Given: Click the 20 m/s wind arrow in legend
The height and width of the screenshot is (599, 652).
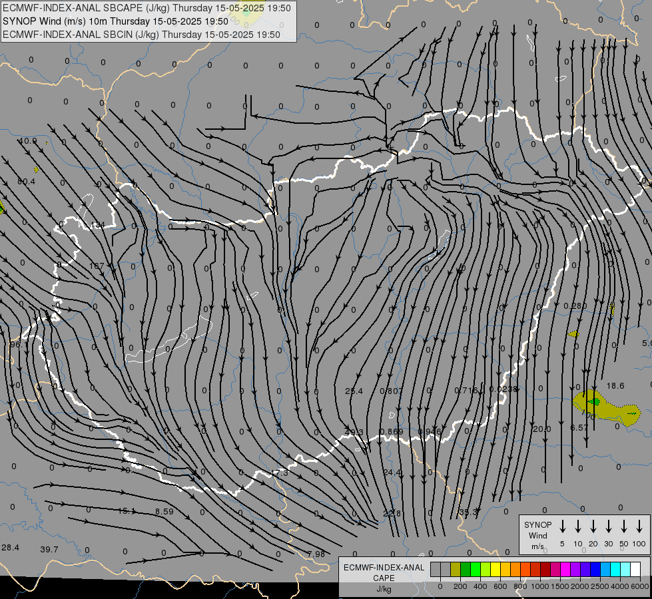Looking at the screenshot, I should [593, 526].
